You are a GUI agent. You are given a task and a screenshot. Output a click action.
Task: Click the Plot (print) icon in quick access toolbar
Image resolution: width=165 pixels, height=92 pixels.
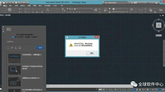tap(16, 3)
